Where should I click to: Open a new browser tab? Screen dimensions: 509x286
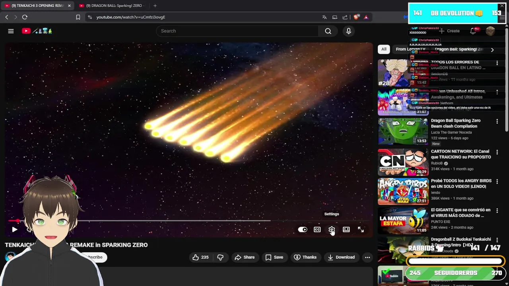coord(155,6)
